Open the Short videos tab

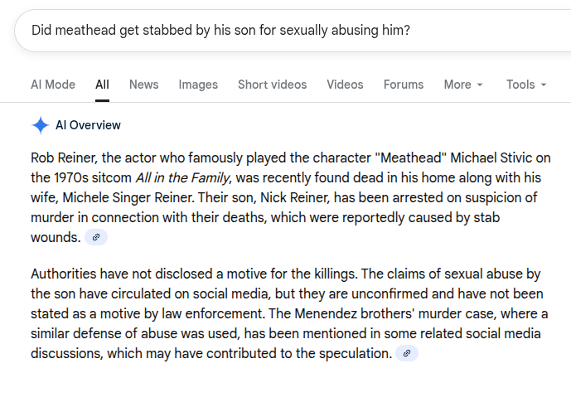[x=272, y=85]
